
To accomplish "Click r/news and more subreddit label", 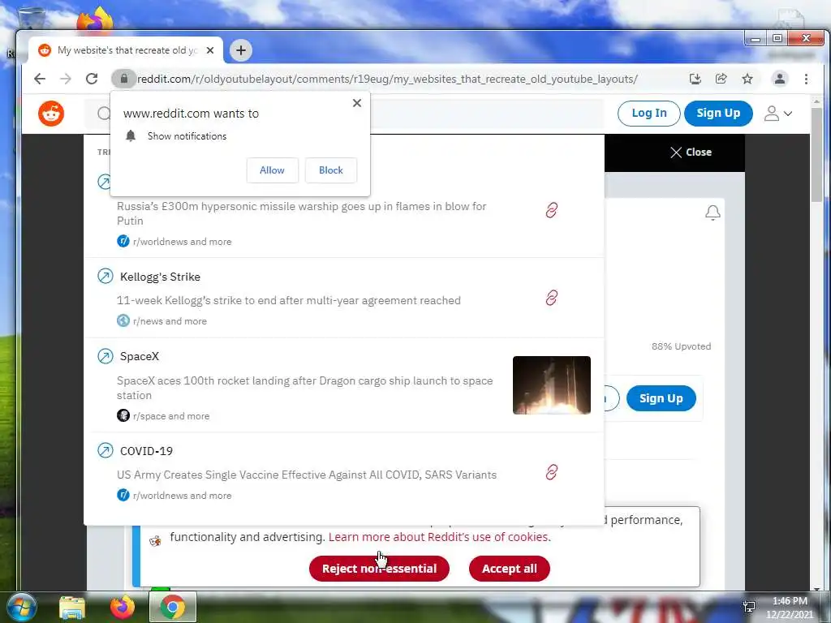I will 170,321.
